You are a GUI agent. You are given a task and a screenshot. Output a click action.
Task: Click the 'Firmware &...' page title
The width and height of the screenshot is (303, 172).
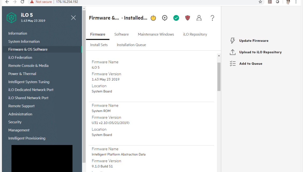(x=104, y=18)
